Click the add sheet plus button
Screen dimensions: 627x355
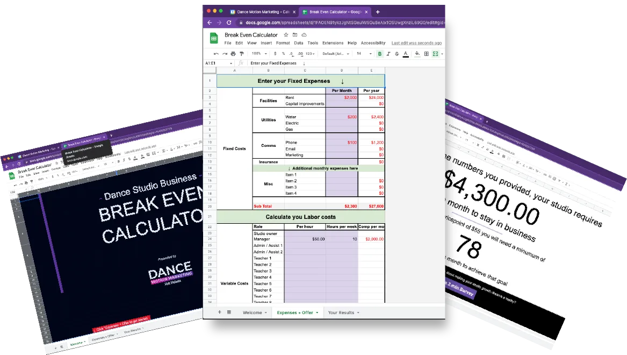pyautogui.click(x=220, y=312)
